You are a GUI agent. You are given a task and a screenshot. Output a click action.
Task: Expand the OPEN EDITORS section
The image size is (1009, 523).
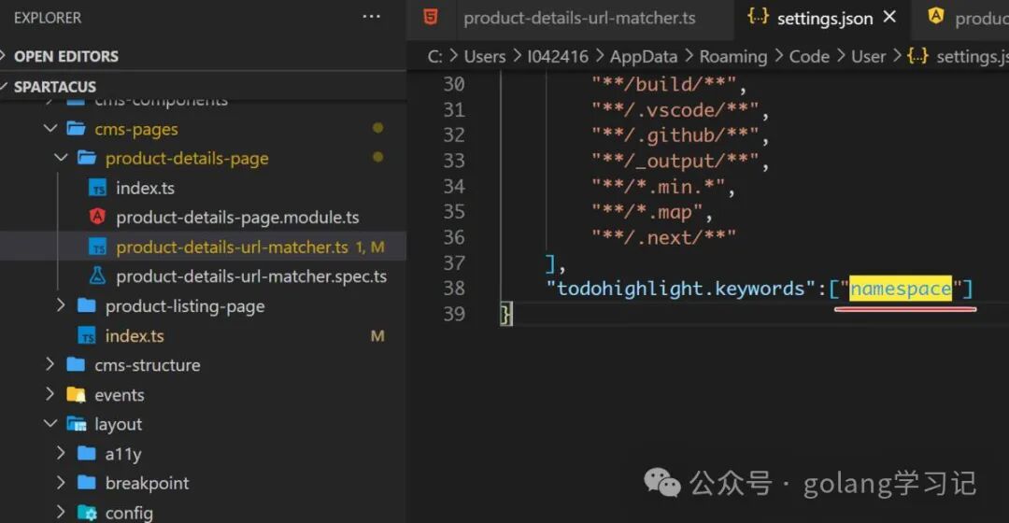tap(7, 56)
